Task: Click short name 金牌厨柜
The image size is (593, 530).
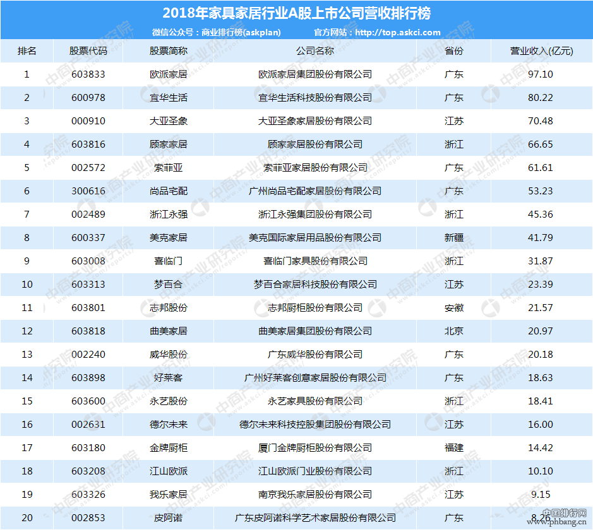Action: 168,448
